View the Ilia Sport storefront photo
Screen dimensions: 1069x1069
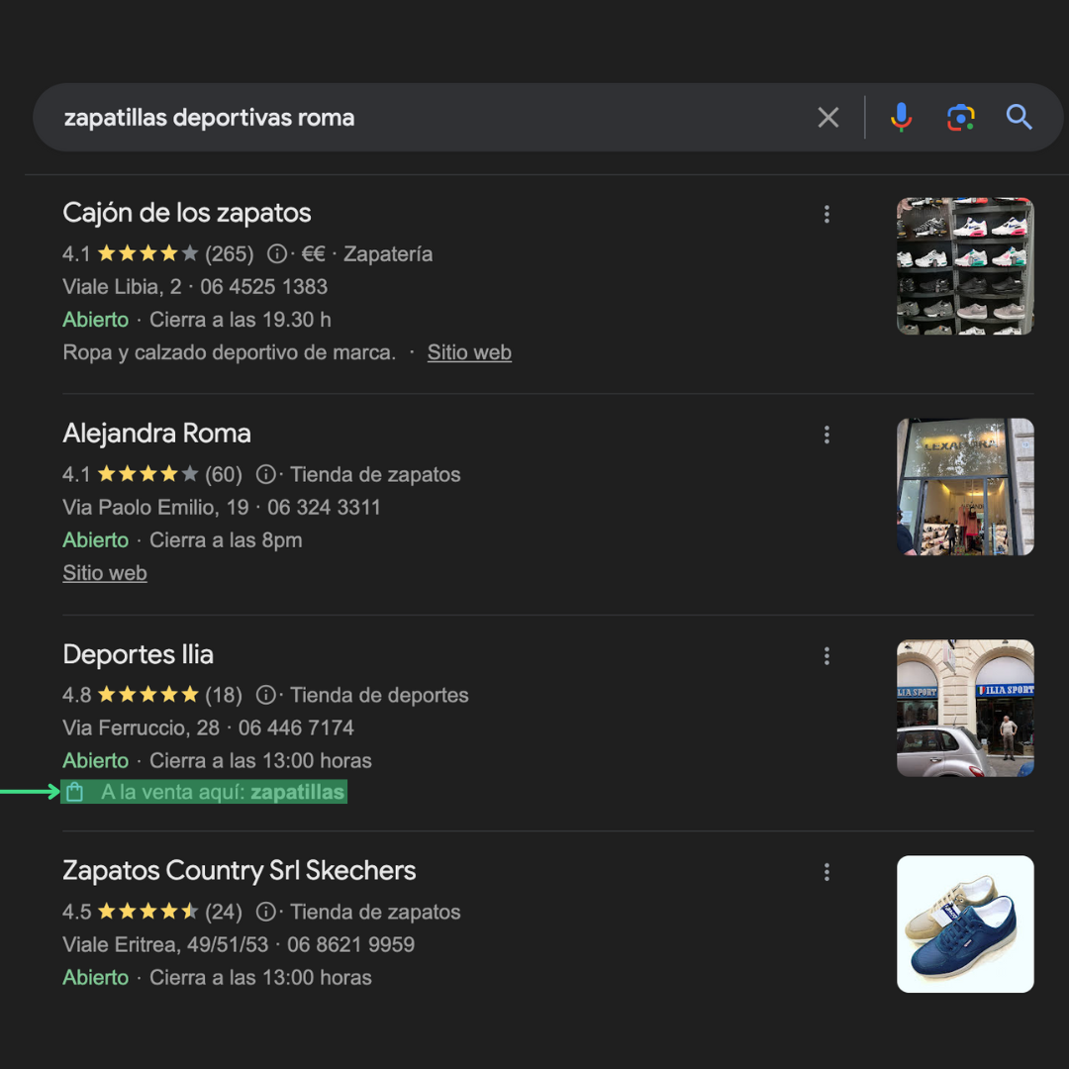(965, 708)
